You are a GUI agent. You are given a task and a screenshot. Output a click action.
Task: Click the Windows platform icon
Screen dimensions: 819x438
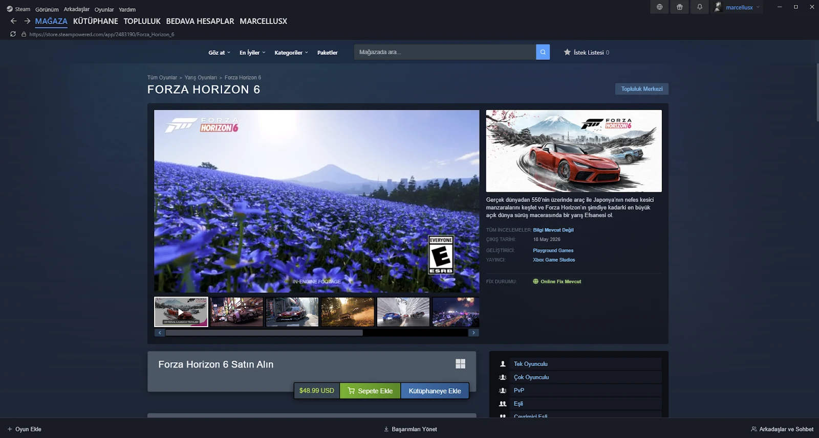coord(461,363)
